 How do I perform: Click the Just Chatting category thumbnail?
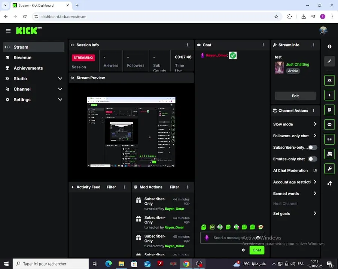tap(279, 68)
